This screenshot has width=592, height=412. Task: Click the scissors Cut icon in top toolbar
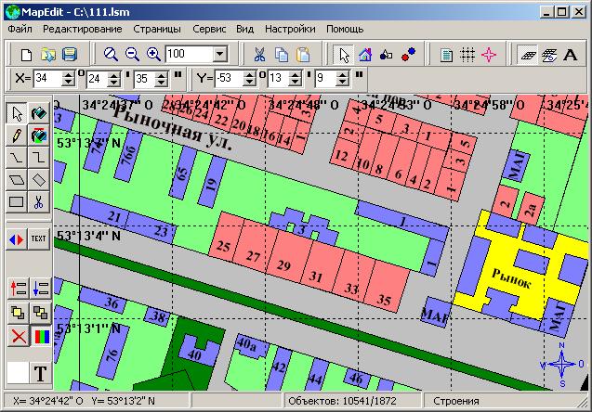pyautogui.click(x=259, y=55)
